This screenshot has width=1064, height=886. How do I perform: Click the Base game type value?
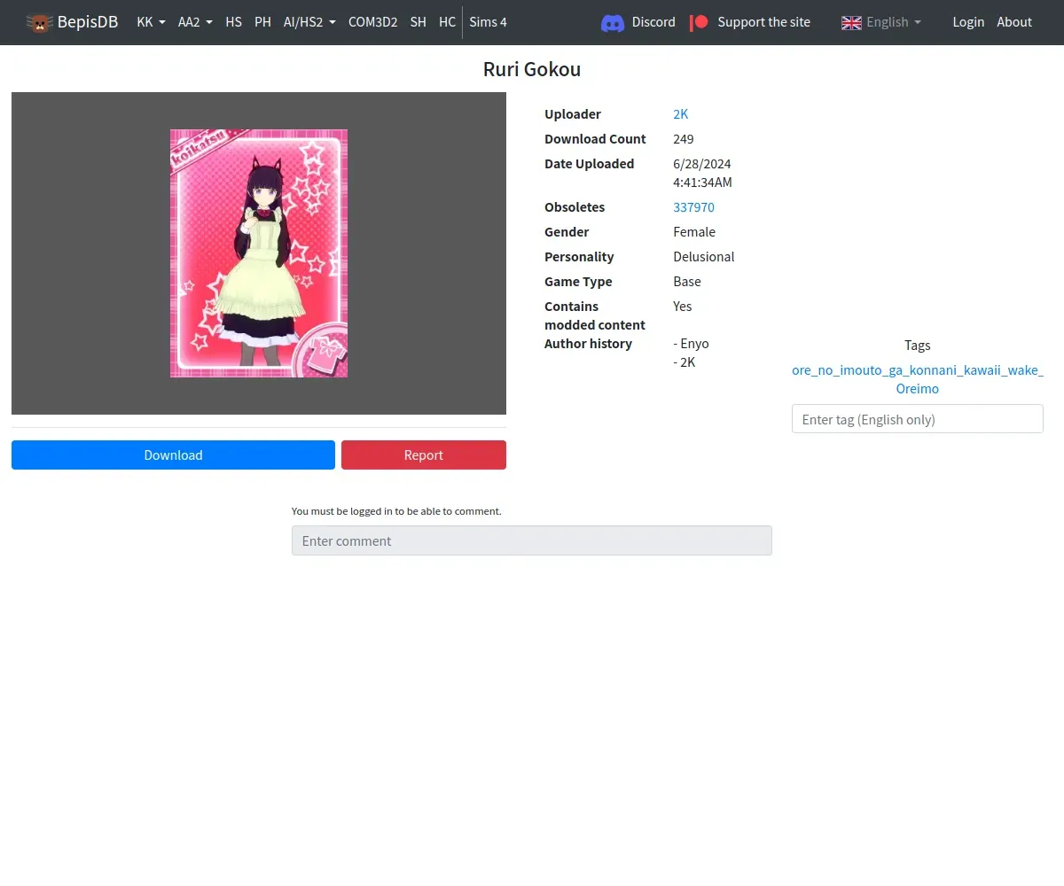[x=687, y=282]
